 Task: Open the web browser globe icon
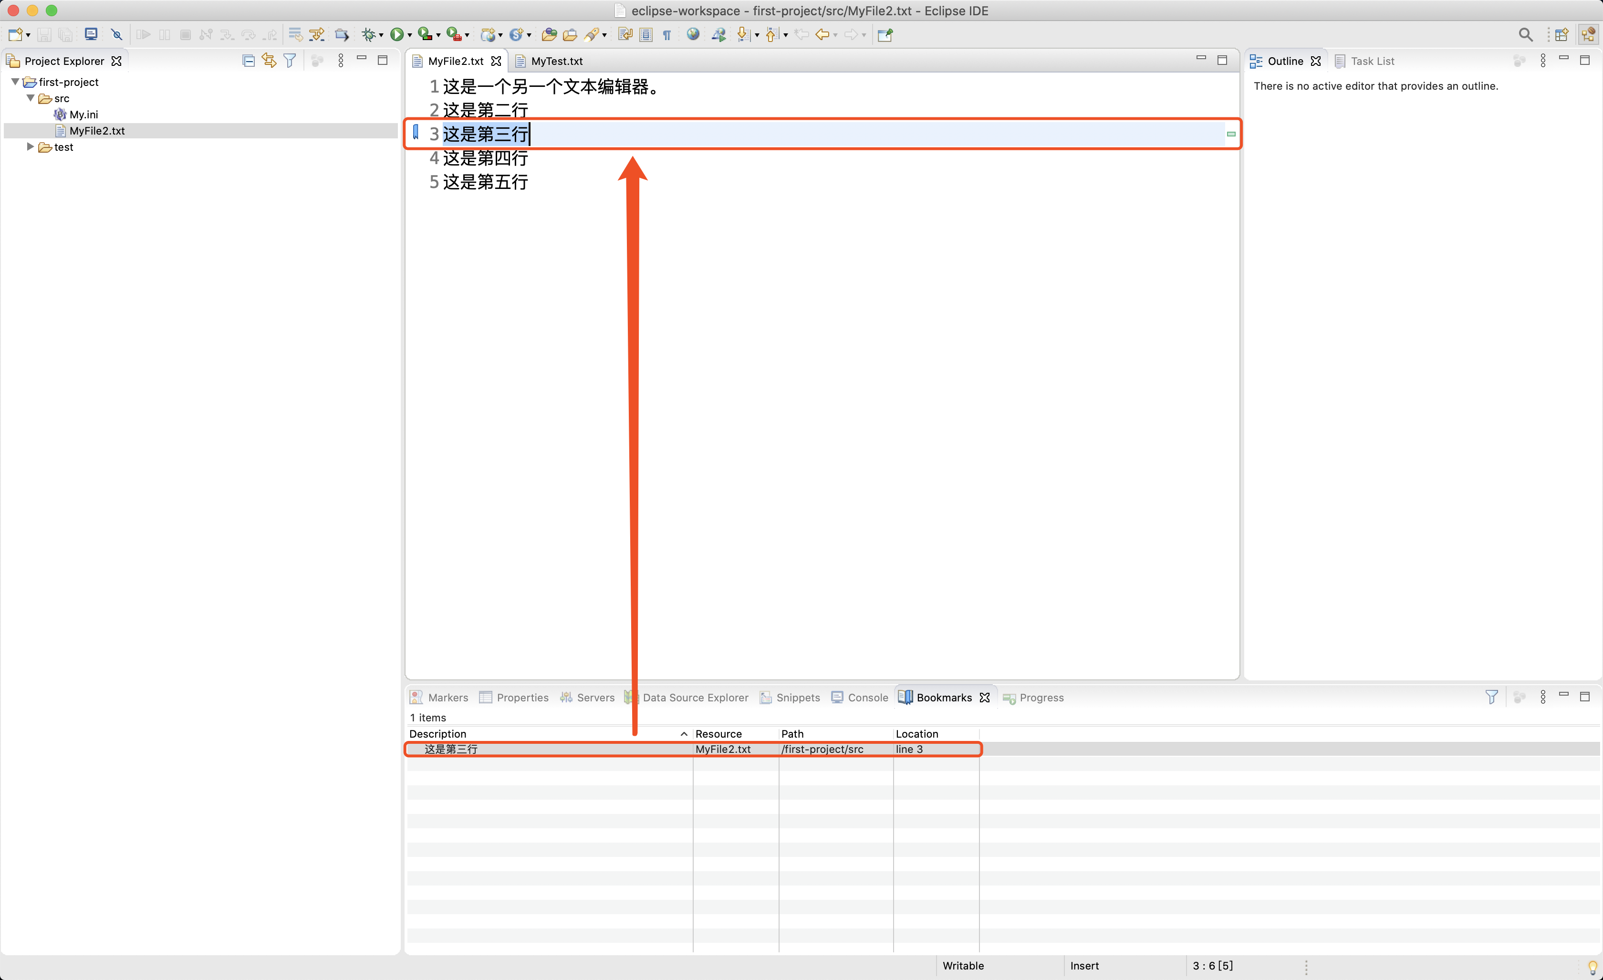pos(694,34)
